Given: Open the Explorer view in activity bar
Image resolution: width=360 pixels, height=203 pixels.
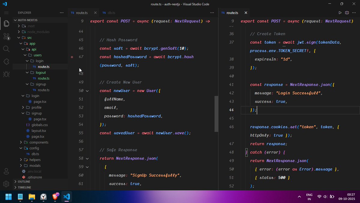Looking at the screenshot, I should tap(6, 23).
